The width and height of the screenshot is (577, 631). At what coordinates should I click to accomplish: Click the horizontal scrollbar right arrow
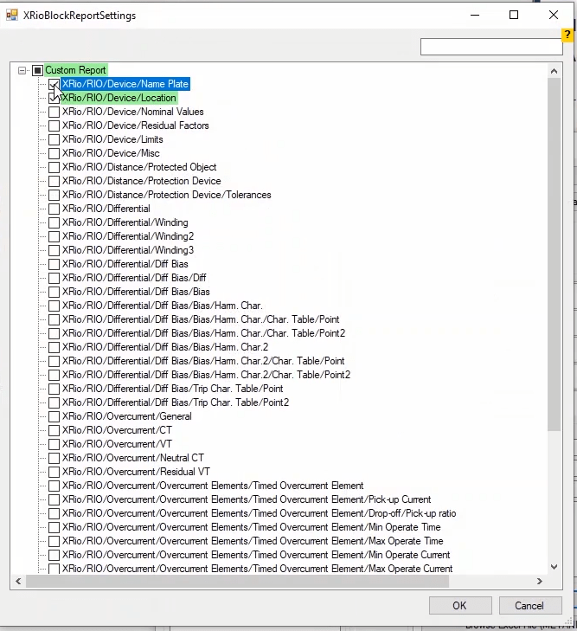coord(541,582)
